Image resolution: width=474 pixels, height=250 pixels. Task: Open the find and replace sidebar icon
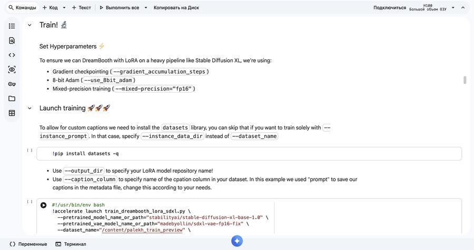pos(12,41)
